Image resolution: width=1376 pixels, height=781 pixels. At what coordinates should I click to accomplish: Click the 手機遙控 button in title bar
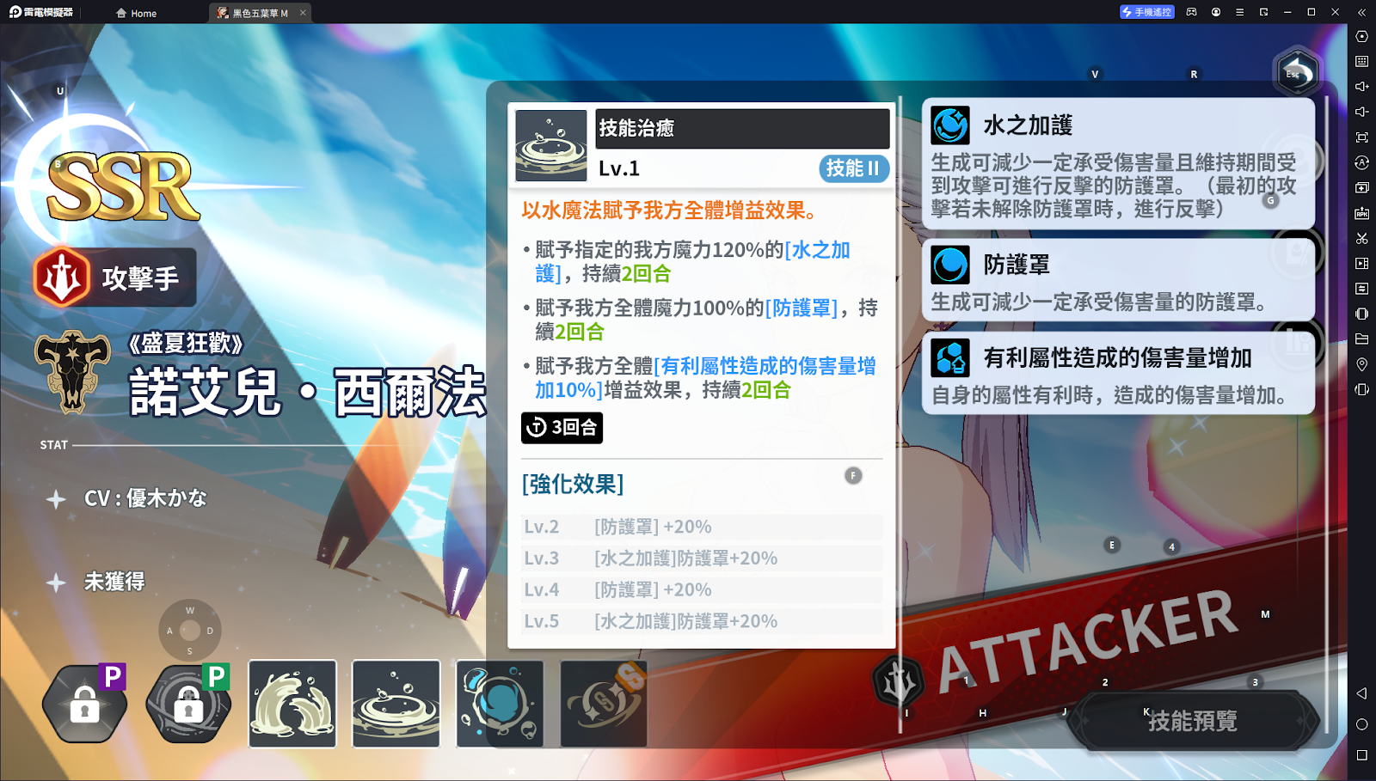click(x=1146, y=12)
